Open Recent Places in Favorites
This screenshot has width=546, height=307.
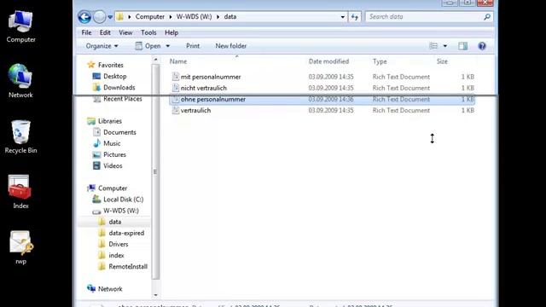[x=123, y=99]
